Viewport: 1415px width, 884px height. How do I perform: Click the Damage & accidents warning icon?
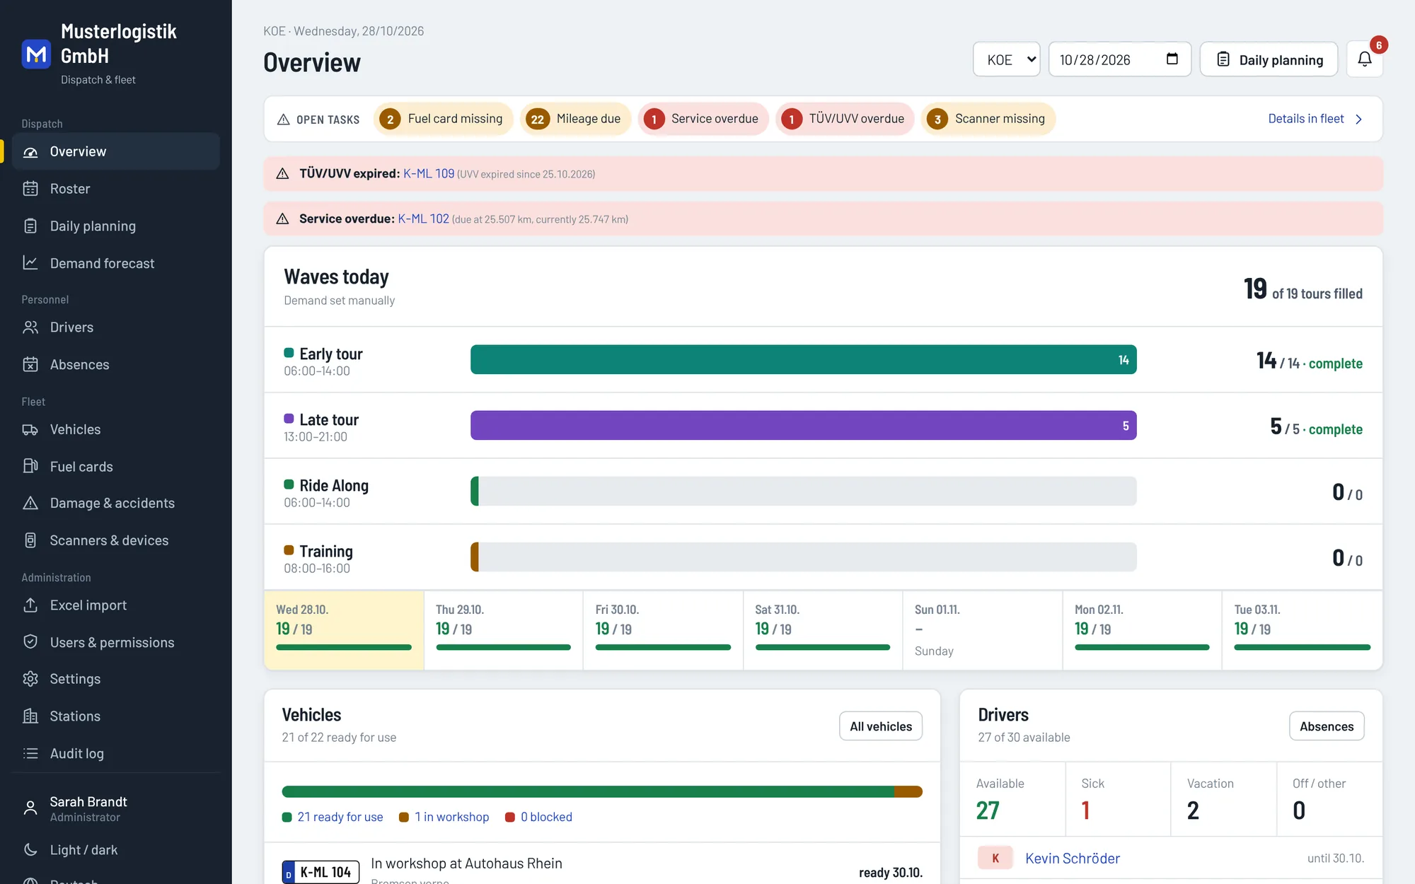(30, 503)
